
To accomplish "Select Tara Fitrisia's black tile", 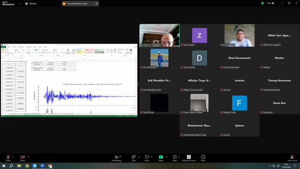I will (159, 103).
